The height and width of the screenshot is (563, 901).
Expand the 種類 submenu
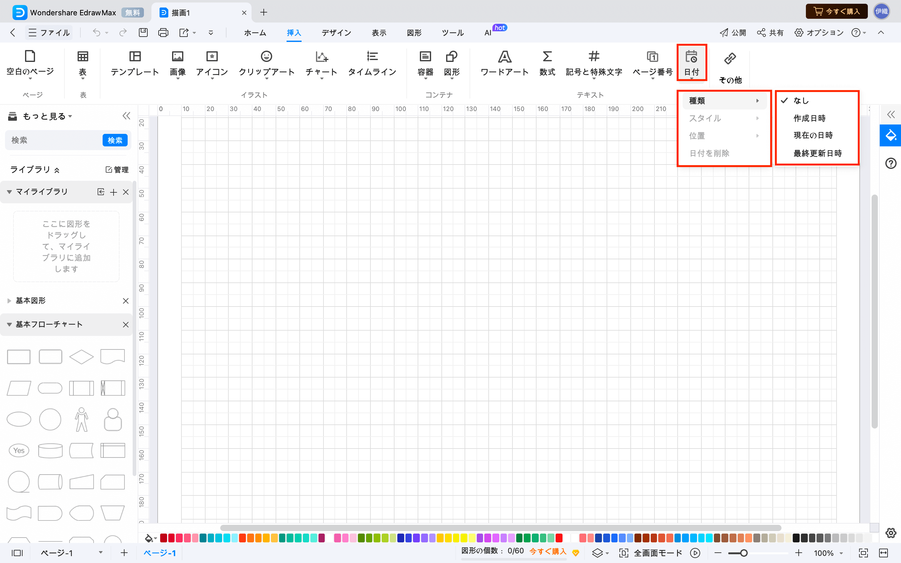point(724,100)
